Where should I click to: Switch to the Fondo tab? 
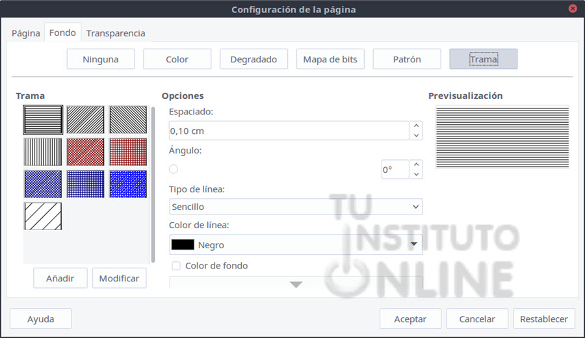pos(62,33)
